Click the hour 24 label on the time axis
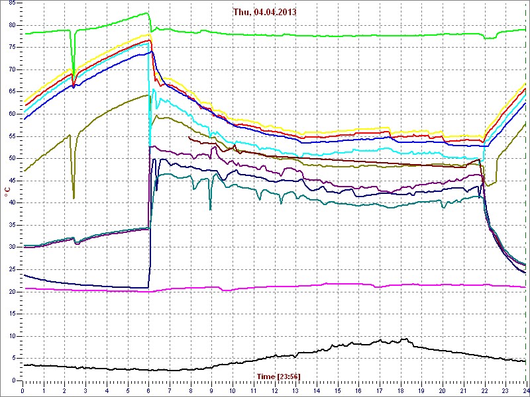Image resolution: width=530 pixels, height=397 pixels. [x=525, y=390]
